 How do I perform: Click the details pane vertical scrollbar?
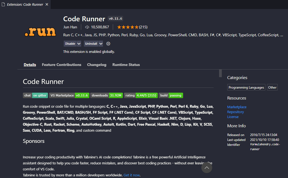tap(220, 74)
